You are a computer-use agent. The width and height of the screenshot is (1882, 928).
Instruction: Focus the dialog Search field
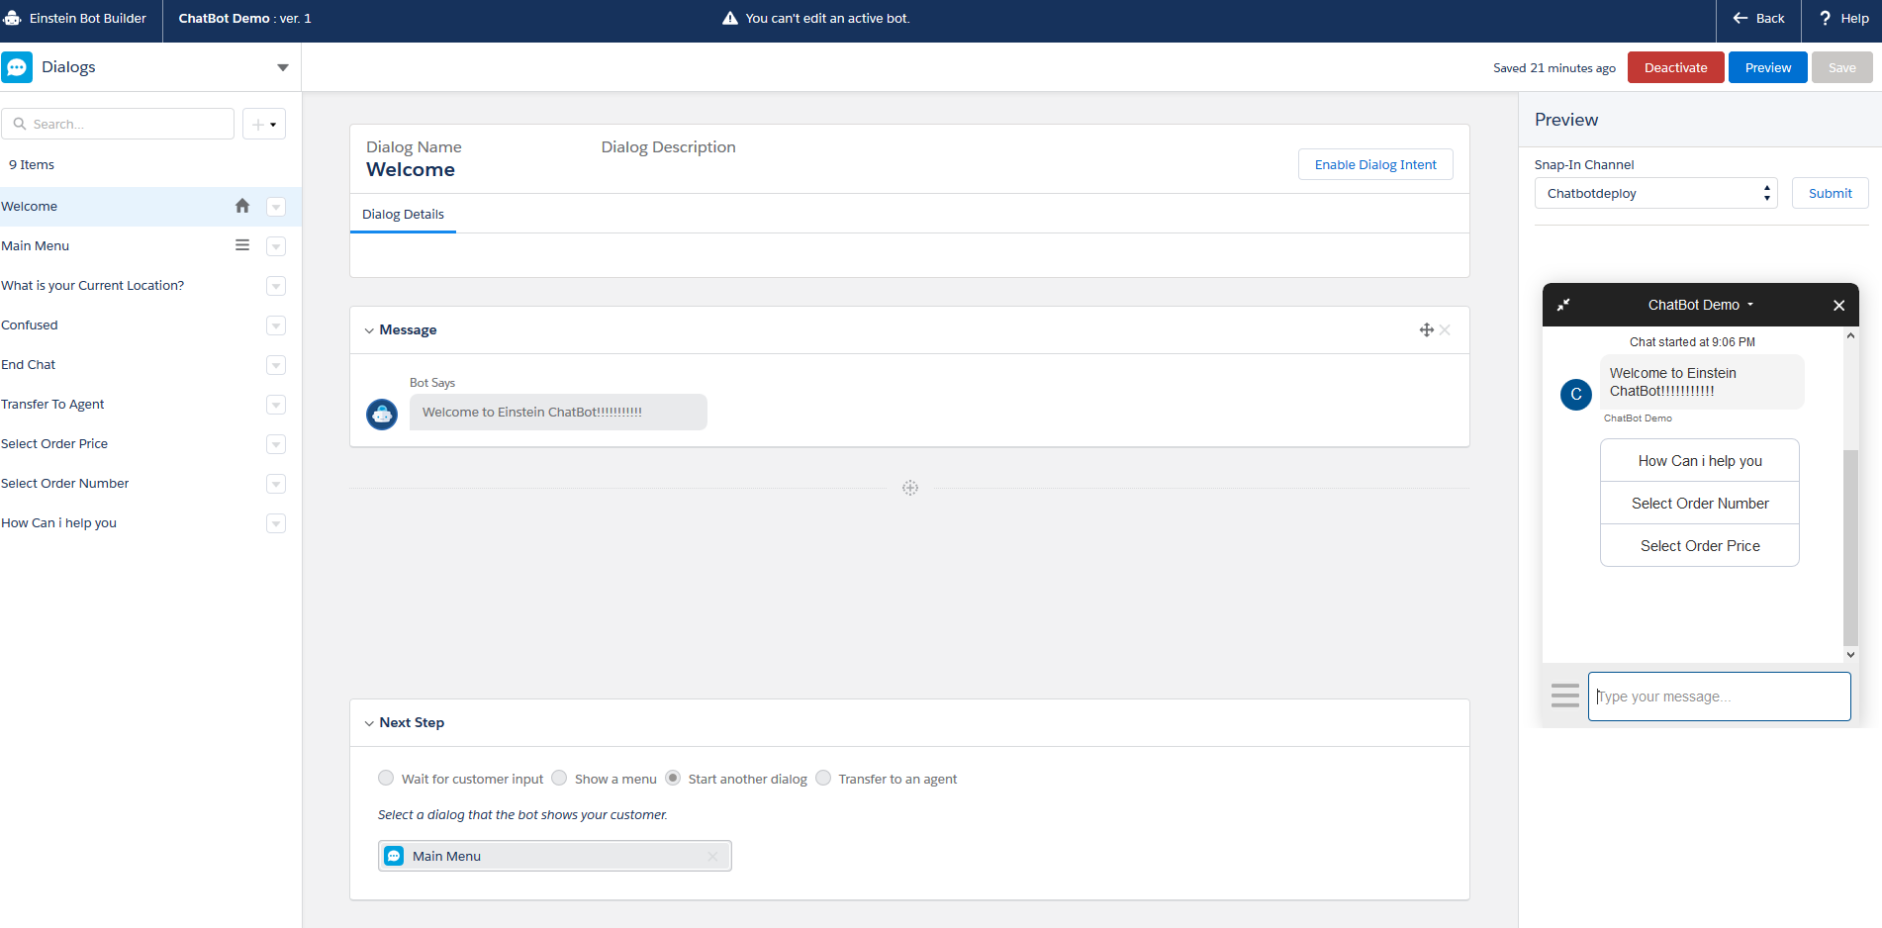[x=118, y=124]
